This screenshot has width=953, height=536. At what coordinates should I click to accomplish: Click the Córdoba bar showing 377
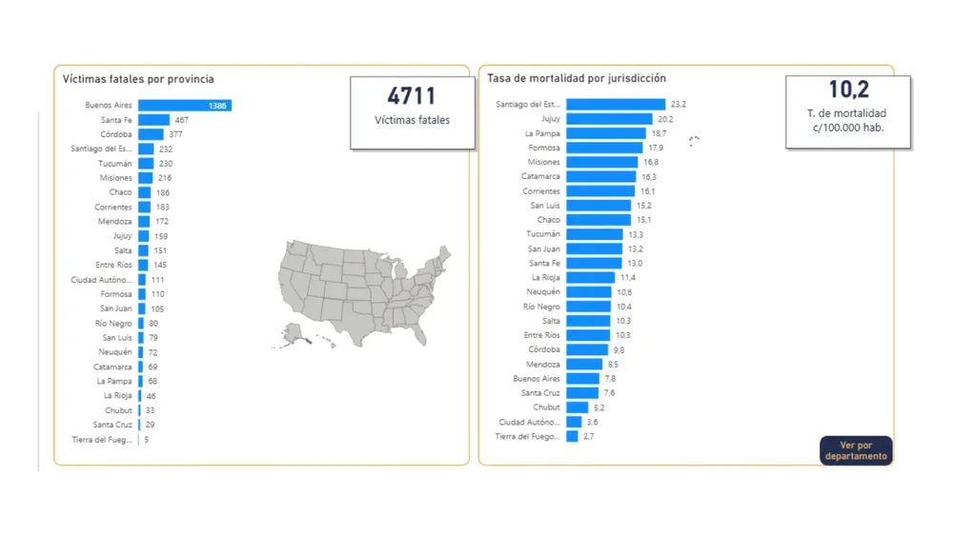tap(150, 134)
